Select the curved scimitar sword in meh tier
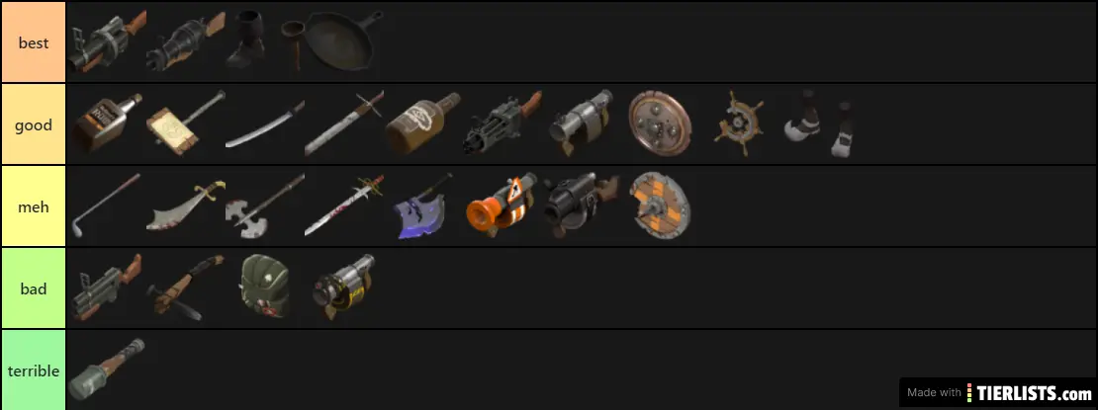This screenshot has width=1098, height=410. coord(186,205)
